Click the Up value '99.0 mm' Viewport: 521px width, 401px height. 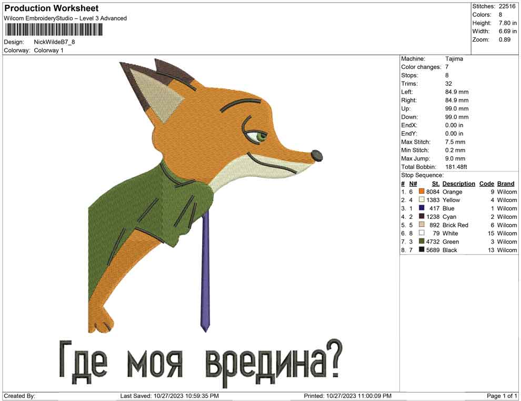coord(457,108)
